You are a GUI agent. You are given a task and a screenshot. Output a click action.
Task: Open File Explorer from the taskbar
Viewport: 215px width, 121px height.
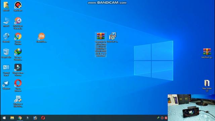pos(12,118)
